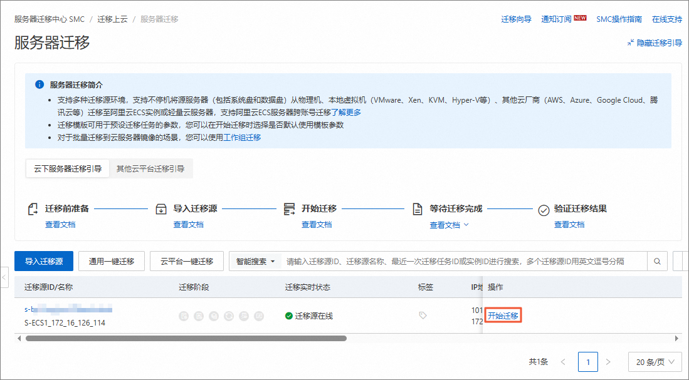The image size is (689, 380).
Task: Click the 等待迁移完成 document icon
Action: click(x=418, y=209)
